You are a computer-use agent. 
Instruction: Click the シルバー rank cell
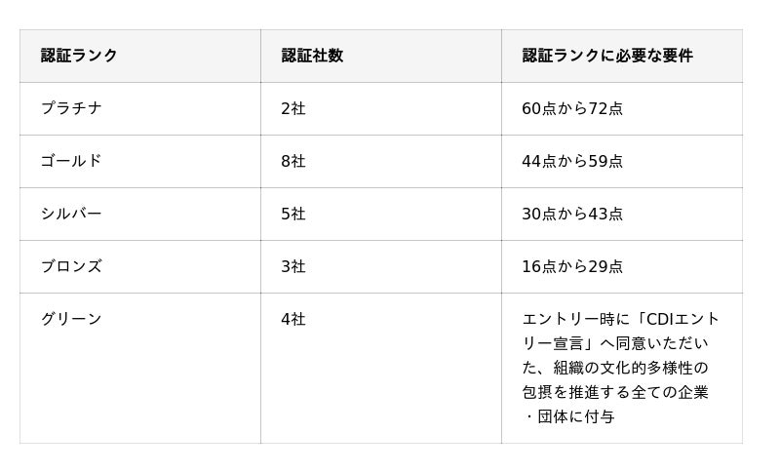(x=71, y=214)
